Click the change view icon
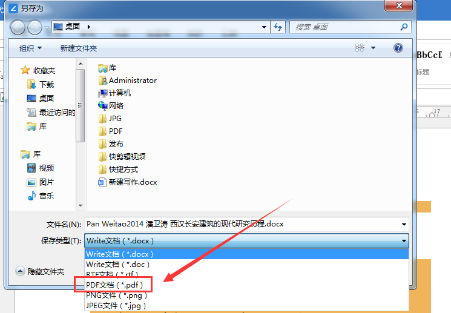The height and width of the screenshot is (313, 451). [x=360, y=48]
